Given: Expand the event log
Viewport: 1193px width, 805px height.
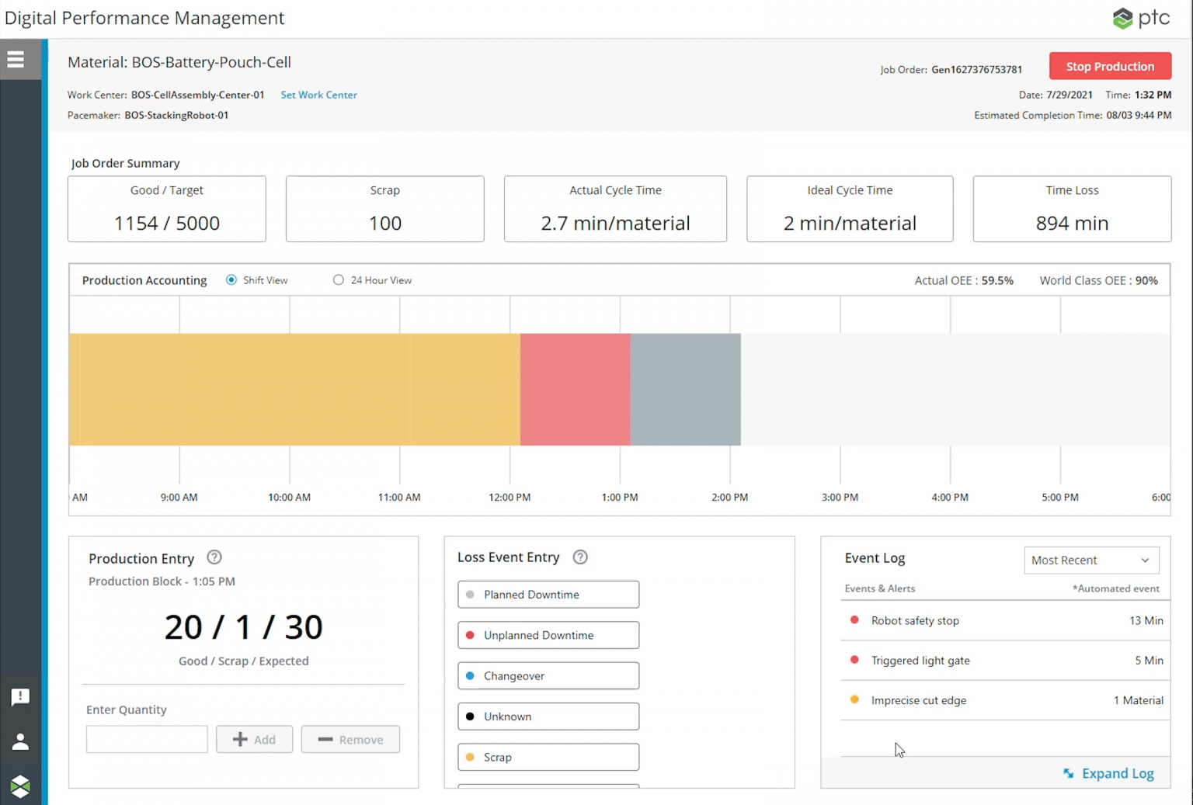Looking at the screenshot, I should [x=1117, y=773].
